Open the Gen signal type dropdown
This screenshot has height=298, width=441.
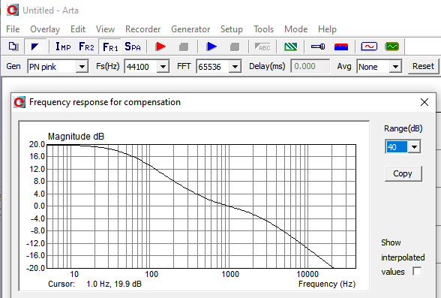point(82,66)
